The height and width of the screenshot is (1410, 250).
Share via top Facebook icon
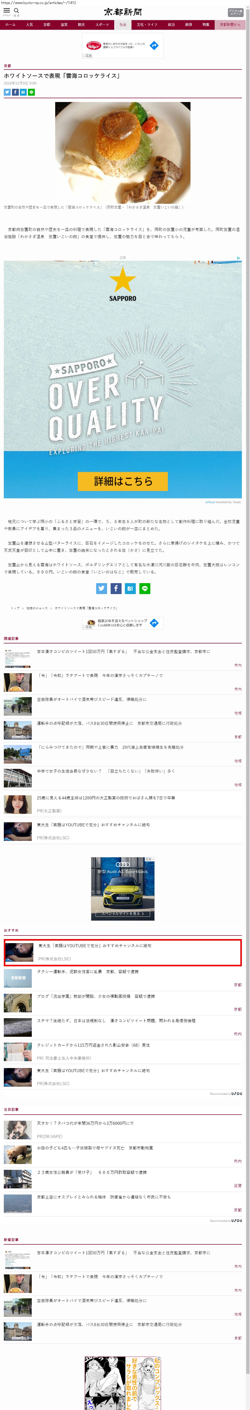(15, 92)
